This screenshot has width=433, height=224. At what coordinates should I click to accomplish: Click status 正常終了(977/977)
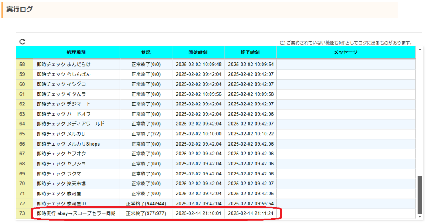pyautogui.click(x=146, y=213)
